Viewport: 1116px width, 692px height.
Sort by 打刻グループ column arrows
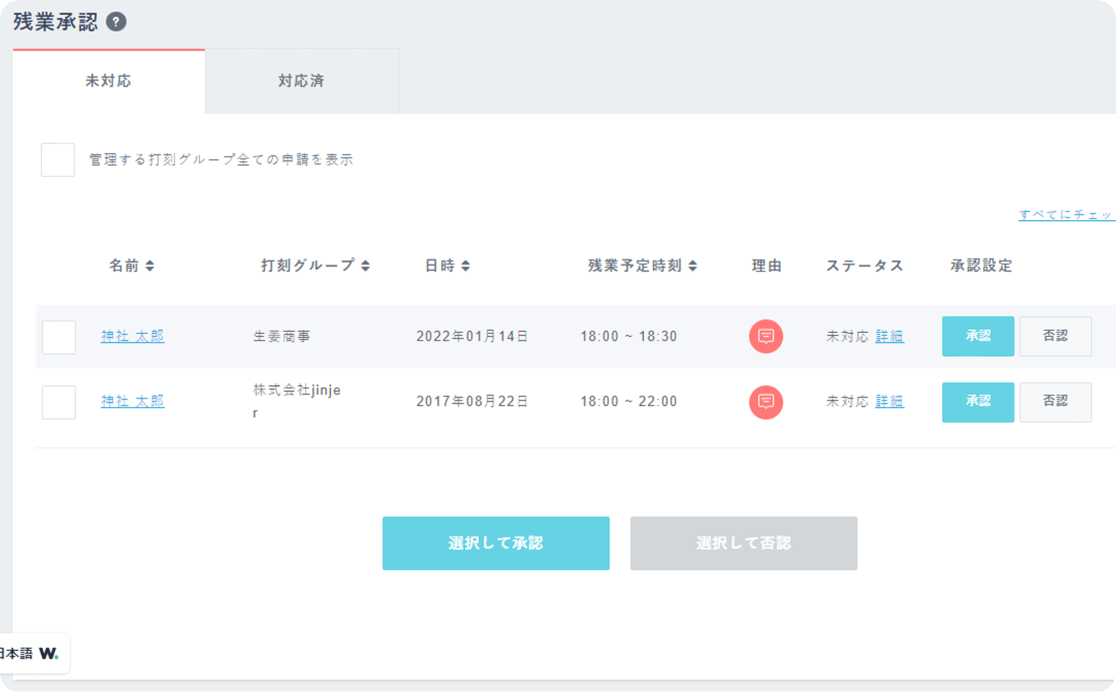[365, 266]
